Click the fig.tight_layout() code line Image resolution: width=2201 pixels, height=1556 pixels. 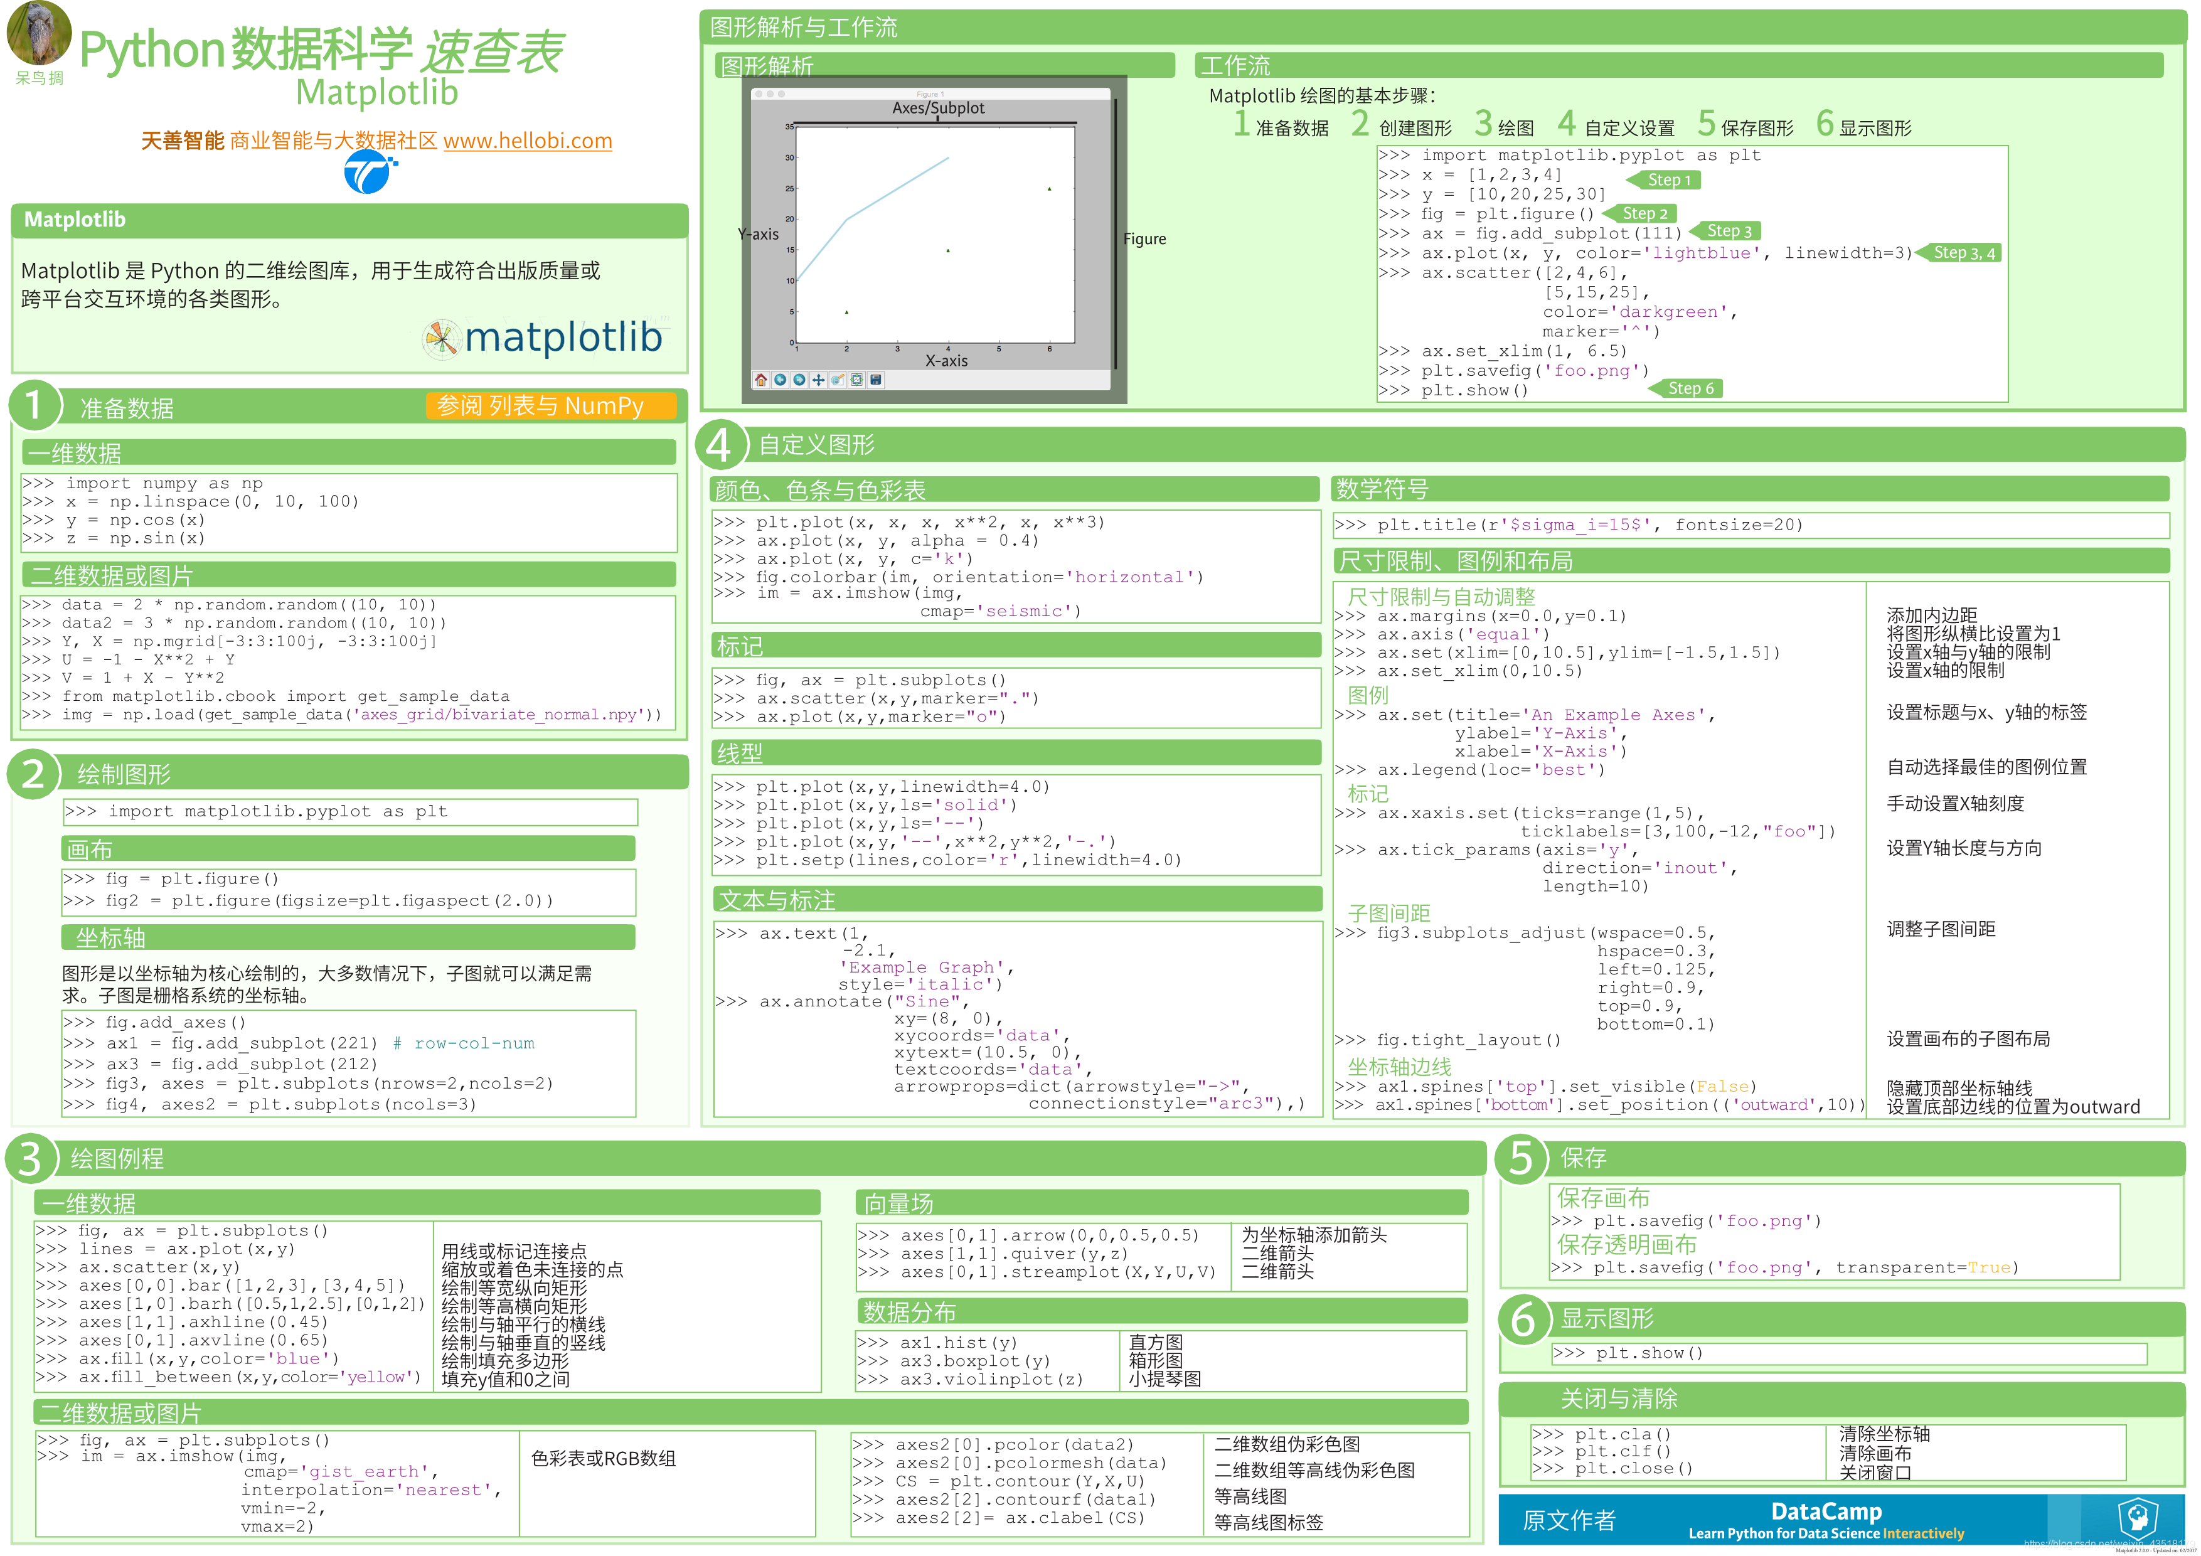click(1447, 1040)
